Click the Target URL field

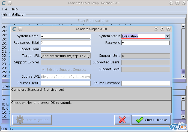click(65, 56)
